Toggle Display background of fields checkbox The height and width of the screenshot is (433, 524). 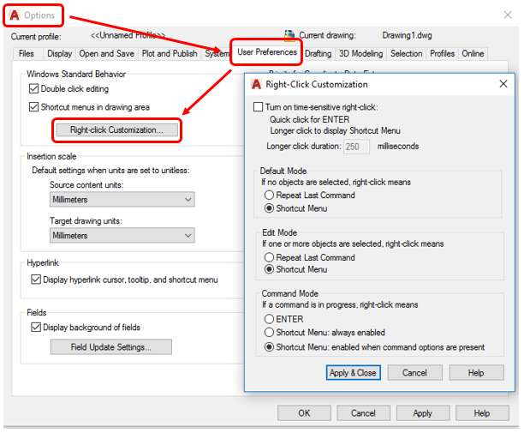click(x=35, y=327)
